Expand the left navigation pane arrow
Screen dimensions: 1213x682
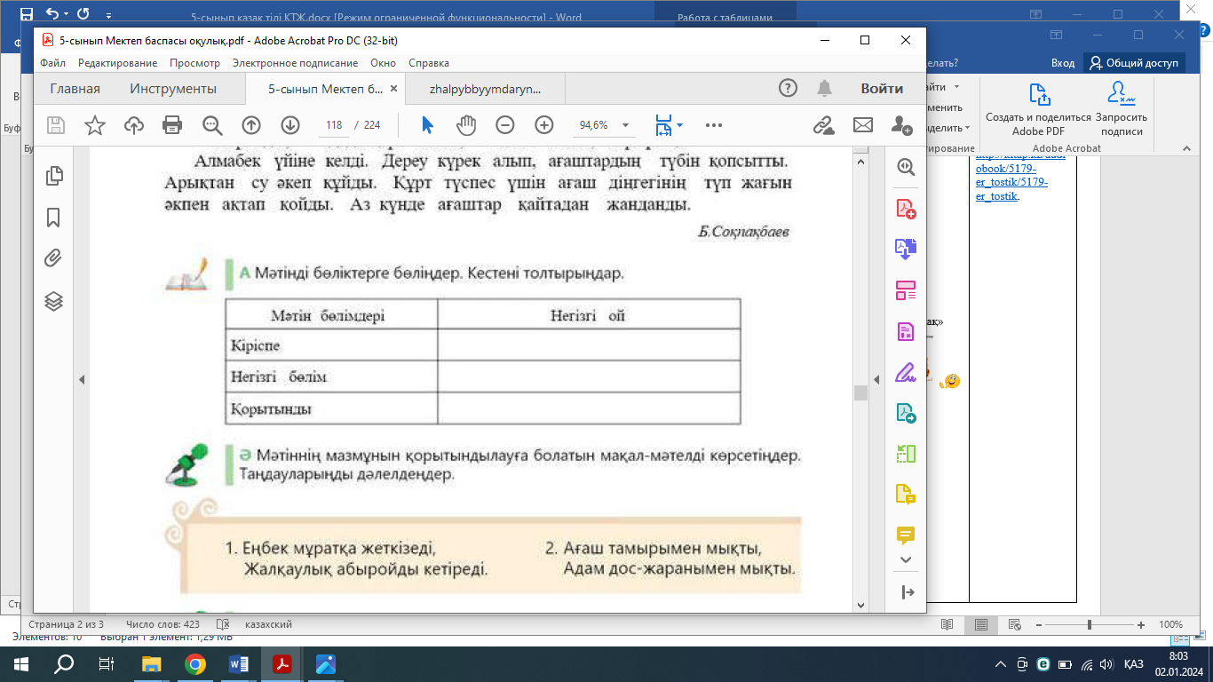[x=82, y=380]
